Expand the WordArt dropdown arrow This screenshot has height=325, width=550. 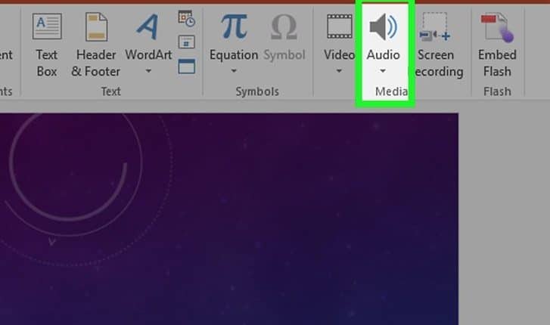[148, 71]
